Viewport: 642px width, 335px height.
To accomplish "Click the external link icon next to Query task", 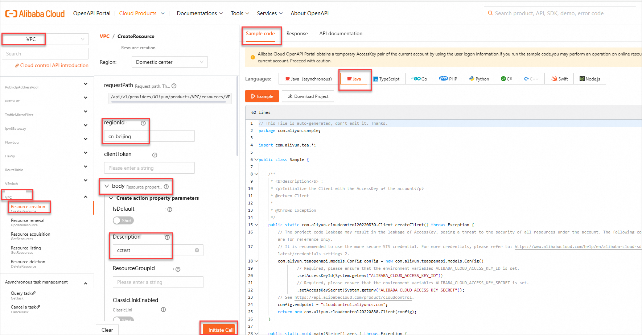I will tap(34, 293).
